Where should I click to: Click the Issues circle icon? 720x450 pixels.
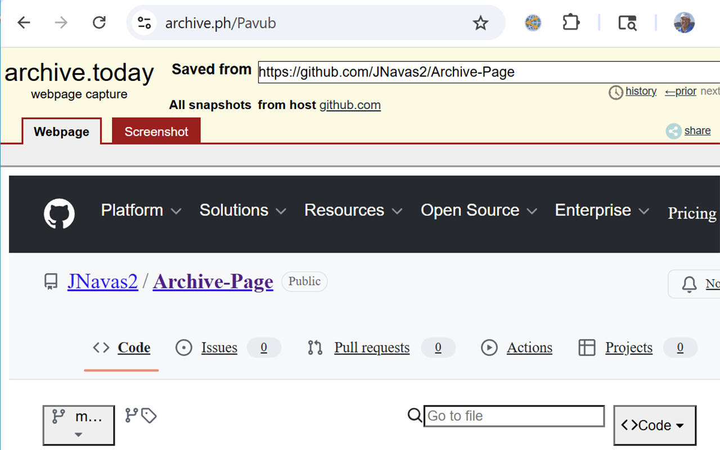(x=184, y=348)
